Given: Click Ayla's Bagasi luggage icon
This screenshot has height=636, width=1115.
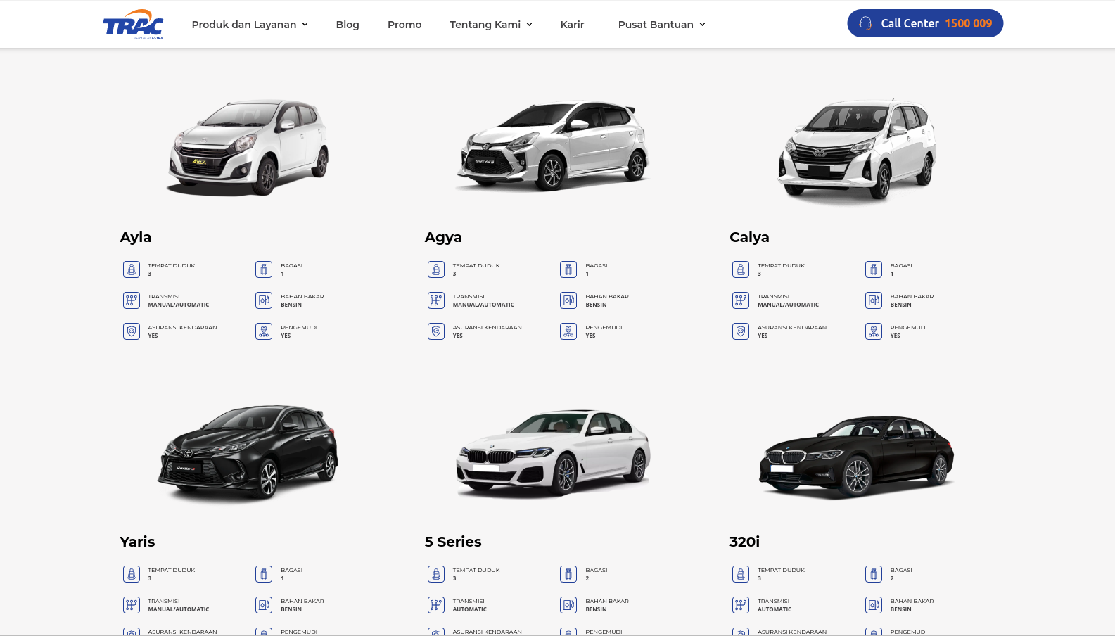Looking at the screenshot, I should point(264,269).
